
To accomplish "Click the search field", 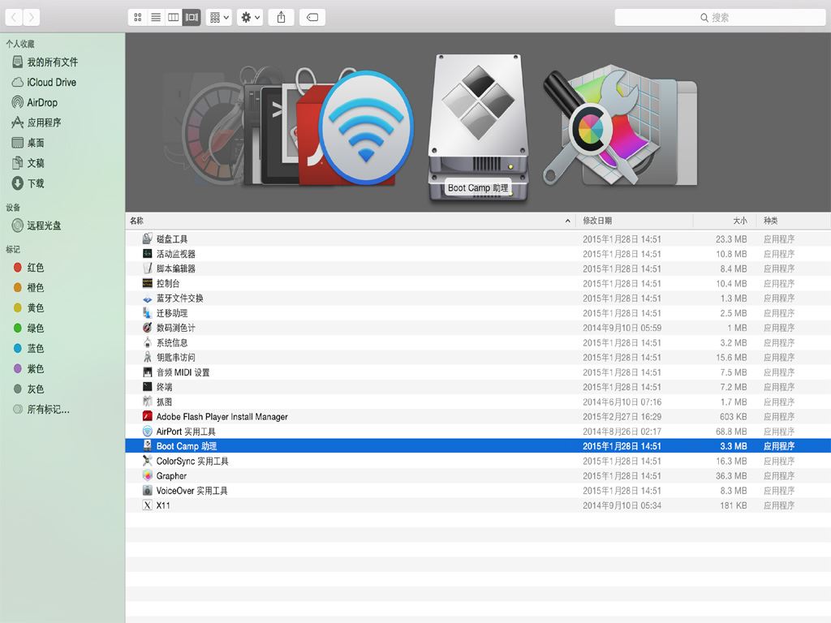I will coord(720,18).
